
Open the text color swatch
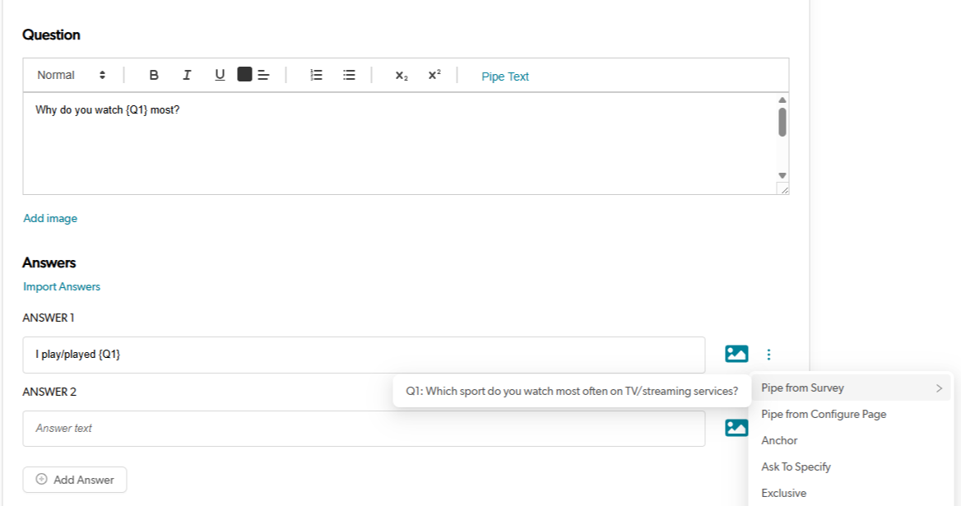click(244, 75)
